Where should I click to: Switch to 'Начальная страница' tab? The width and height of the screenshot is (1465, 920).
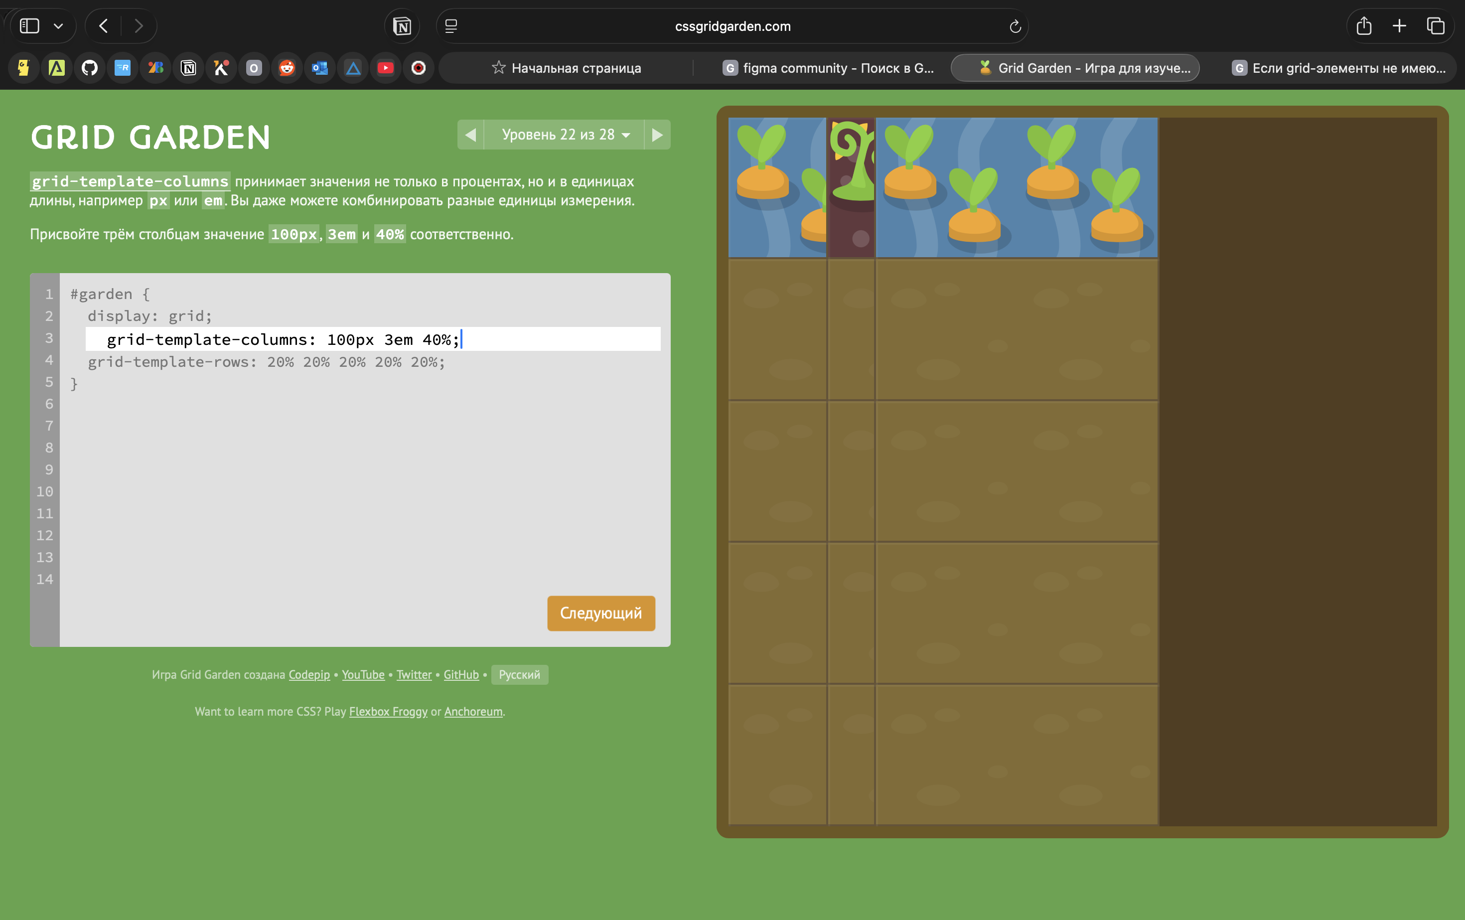tap(567, 68)
